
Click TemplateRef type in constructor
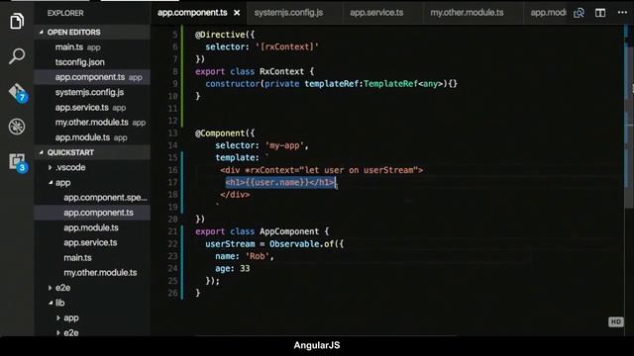[390, 84]
